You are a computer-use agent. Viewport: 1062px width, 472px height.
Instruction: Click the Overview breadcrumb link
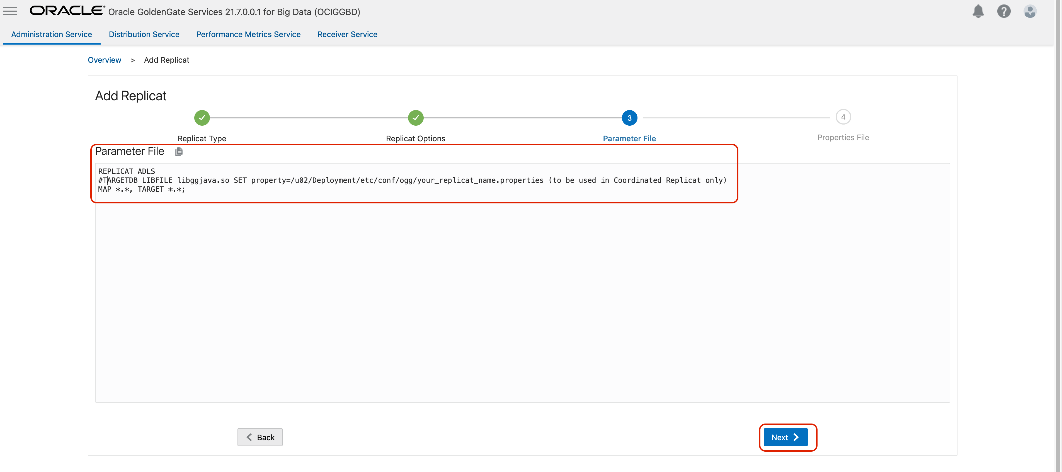(x=104, y=60)
